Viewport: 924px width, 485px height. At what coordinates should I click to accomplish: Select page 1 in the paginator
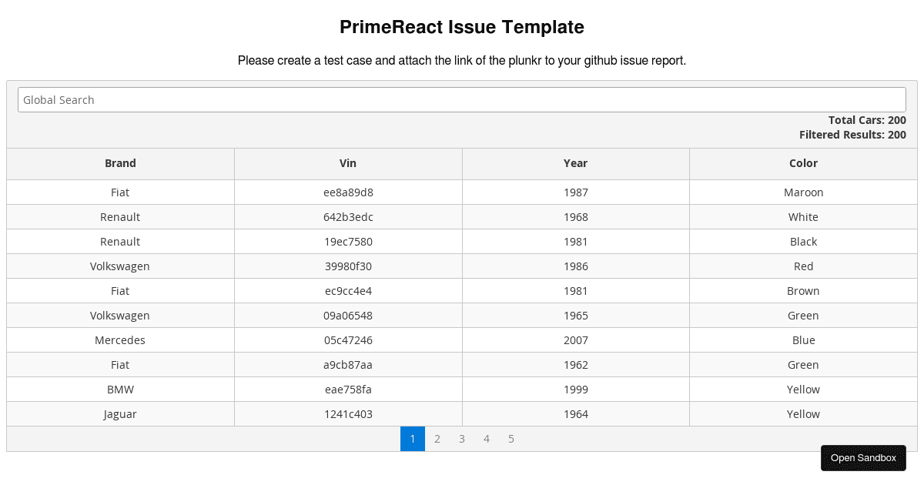coord(413,439)
